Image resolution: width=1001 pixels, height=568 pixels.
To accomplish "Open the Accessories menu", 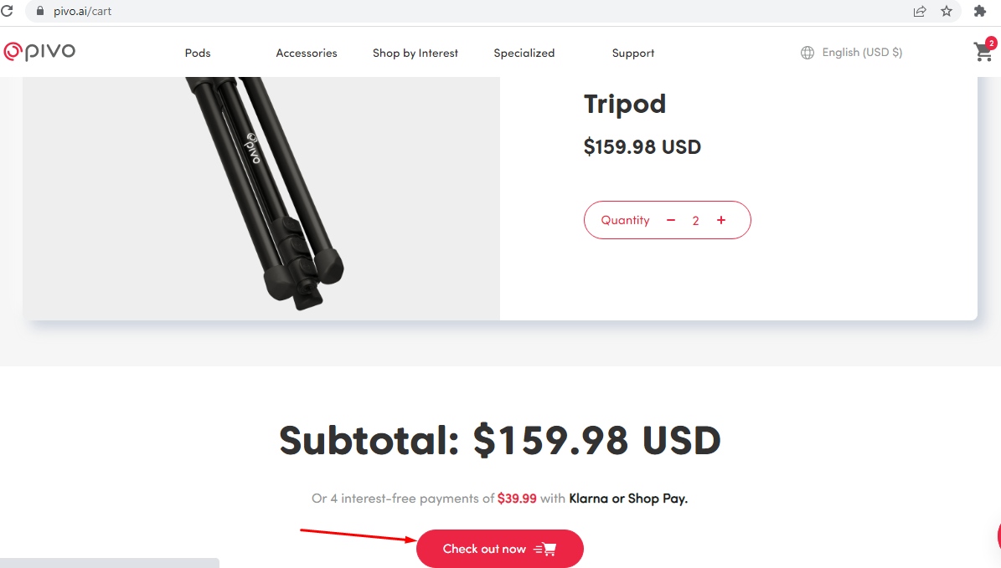I will pyautogui.click(x=307, y=53).
